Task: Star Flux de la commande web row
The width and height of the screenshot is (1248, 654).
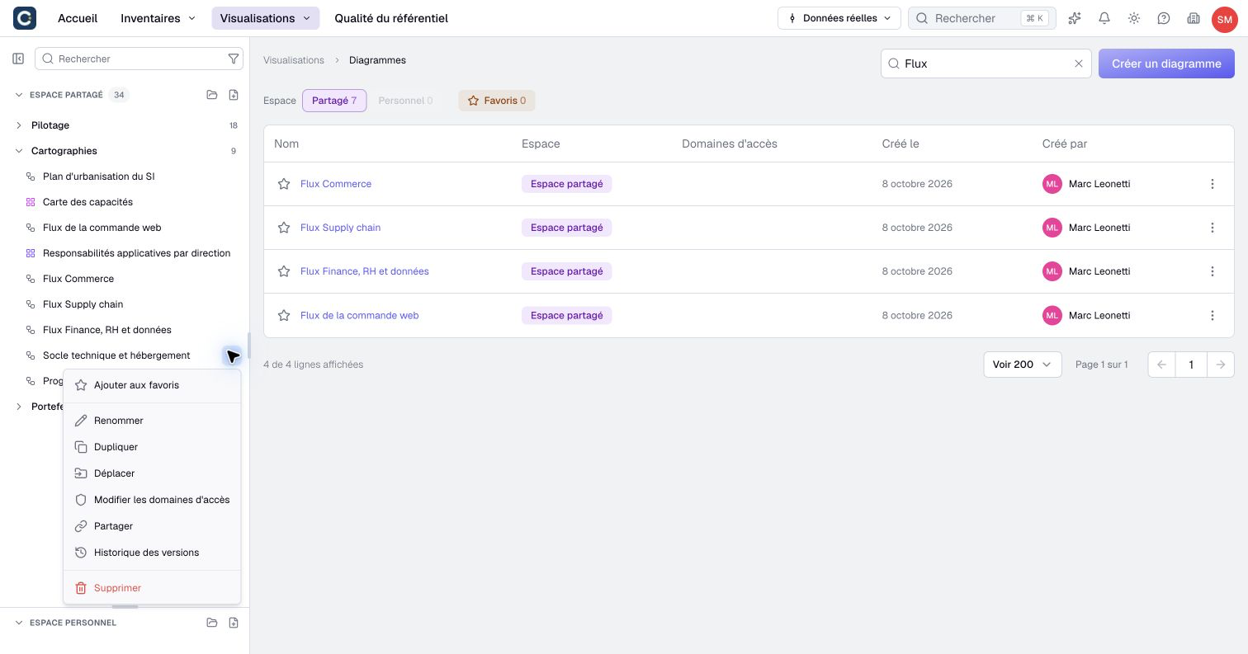Action: [284, 315]
